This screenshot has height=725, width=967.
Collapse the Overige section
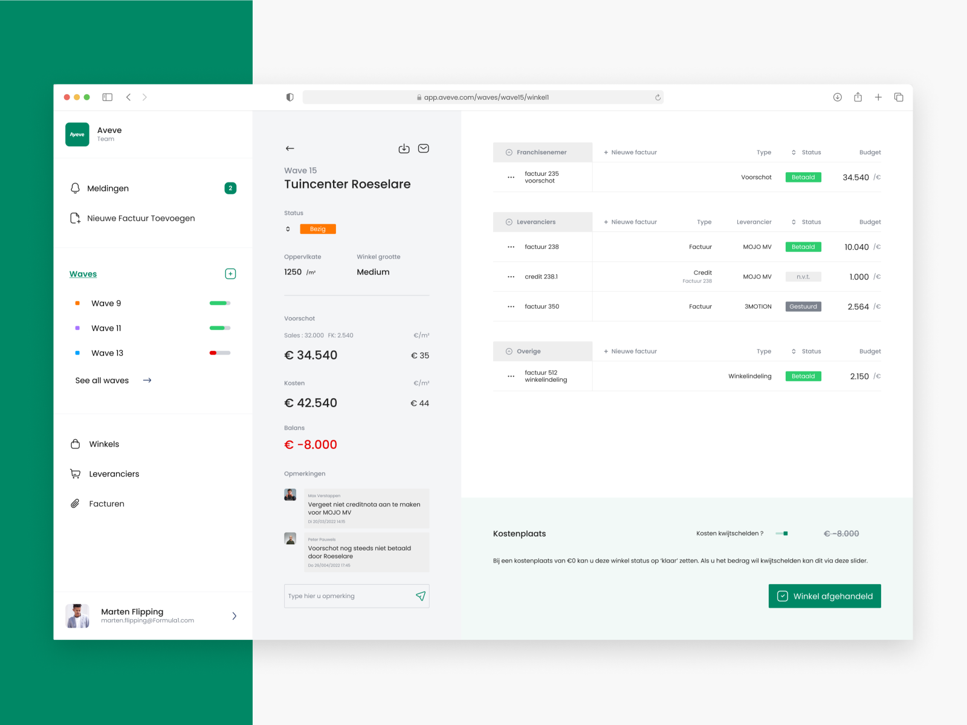point(508,351)
